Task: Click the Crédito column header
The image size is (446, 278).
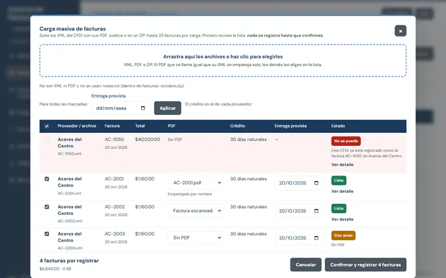Action: click(x=237, y=126)
